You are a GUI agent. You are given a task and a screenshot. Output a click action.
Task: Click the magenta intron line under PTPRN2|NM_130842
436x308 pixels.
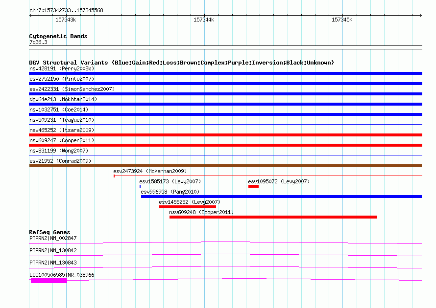tap(225, 255)
